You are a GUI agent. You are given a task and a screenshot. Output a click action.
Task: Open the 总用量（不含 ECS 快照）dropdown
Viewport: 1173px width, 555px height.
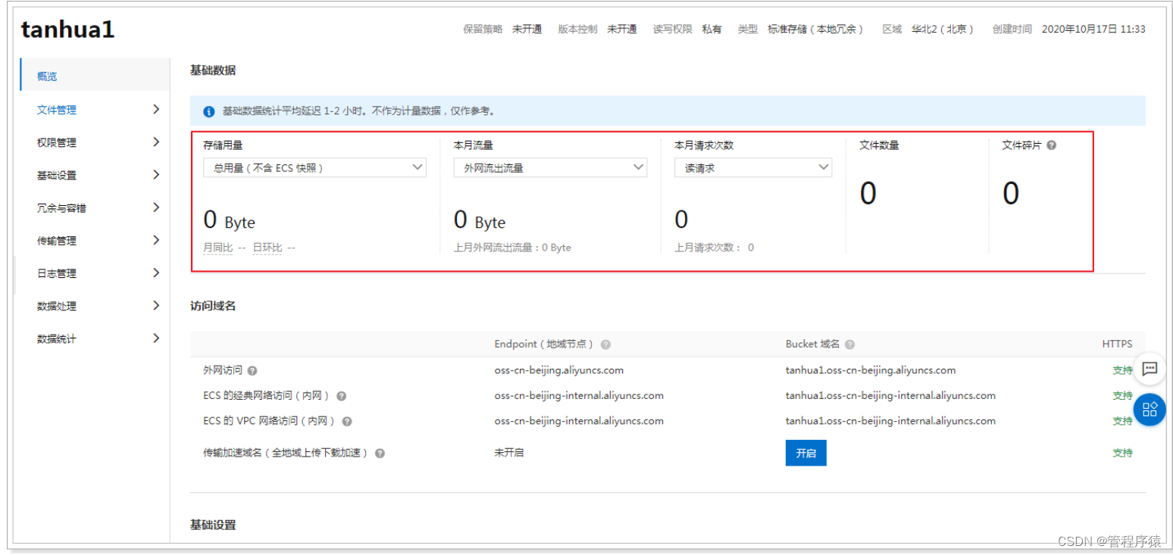[314, 167]
